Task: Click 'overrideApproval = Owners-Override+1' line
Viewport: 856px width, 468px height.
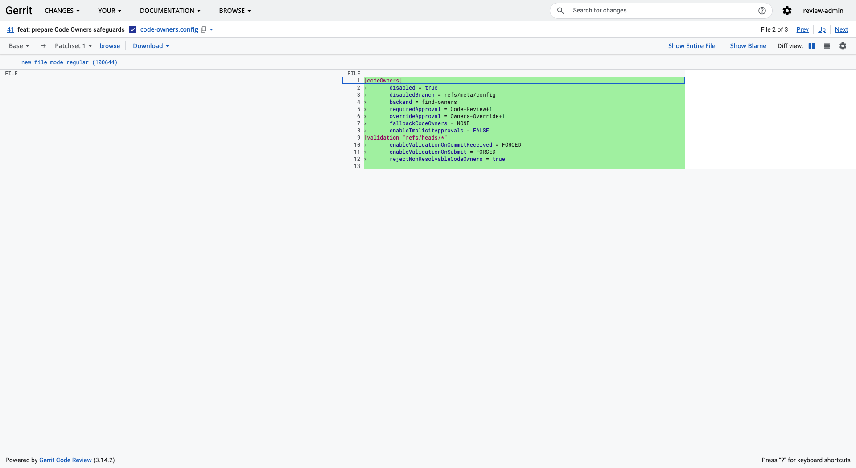Action: pyautogui.click(x=524, y=116)
